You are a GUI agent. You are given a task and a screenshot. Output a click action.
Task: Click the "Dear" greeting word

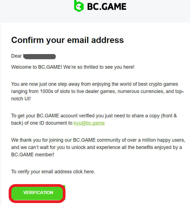pyautogui.click(x=17, y=56)
